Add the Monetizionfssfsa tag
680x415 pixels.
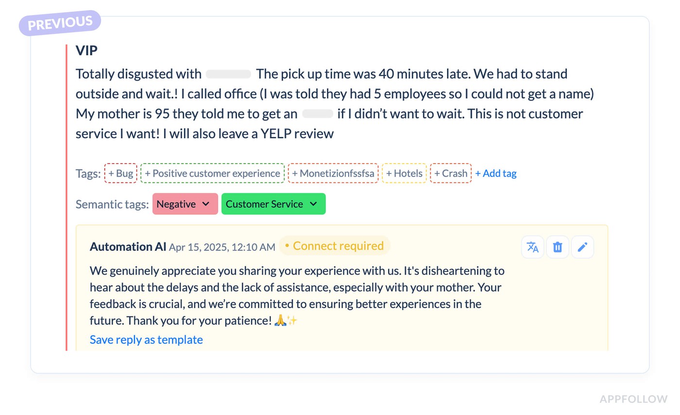click(333, 173)
